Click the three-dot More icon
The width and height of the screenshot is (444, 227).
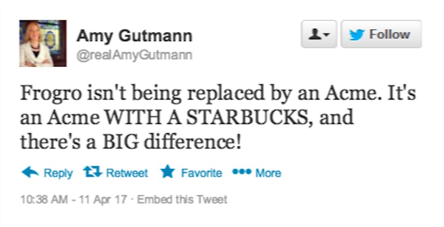242,172
